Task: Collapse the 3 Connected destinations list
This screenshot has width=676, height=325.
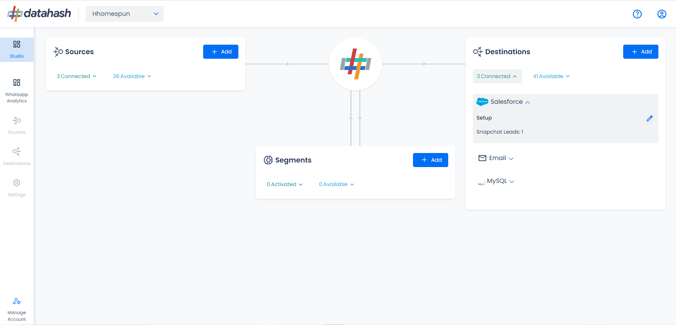Action: pos(497,76)
